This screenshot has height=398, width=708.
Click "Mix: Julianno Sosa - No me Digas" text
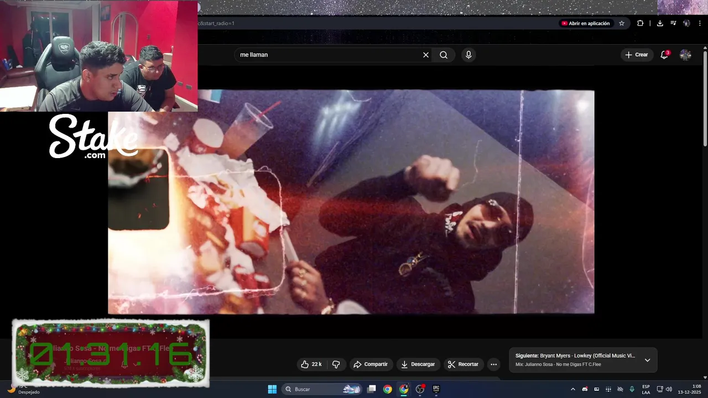(558, 364)
